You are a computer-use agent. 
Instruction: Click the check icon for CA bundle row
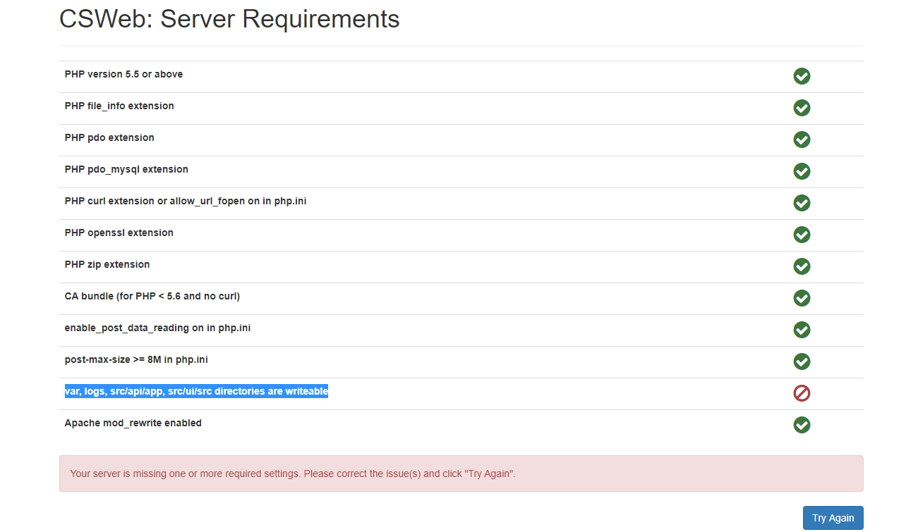(802, 298)
